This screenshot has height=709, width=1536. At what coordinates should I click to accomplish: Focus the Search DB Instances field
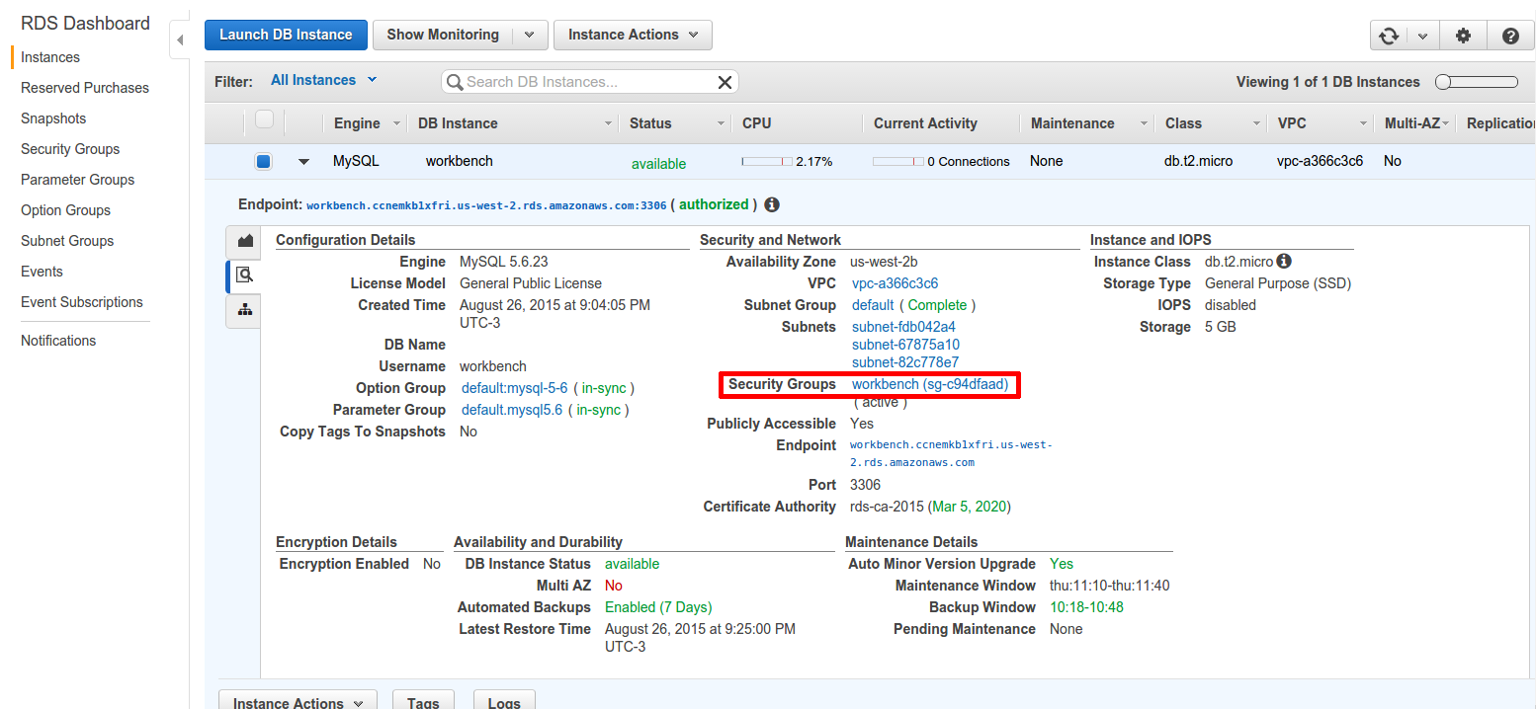pyautogui.click(x=589, y=82)
